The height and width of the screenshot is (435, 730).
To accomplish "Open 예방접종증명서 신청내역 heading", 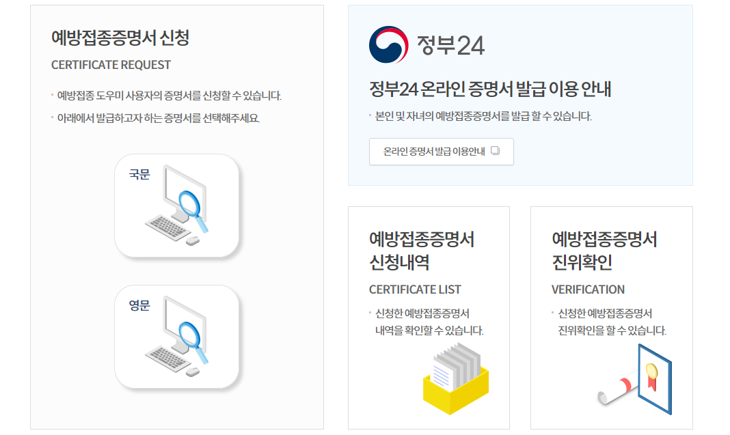I will pos(422,251).
